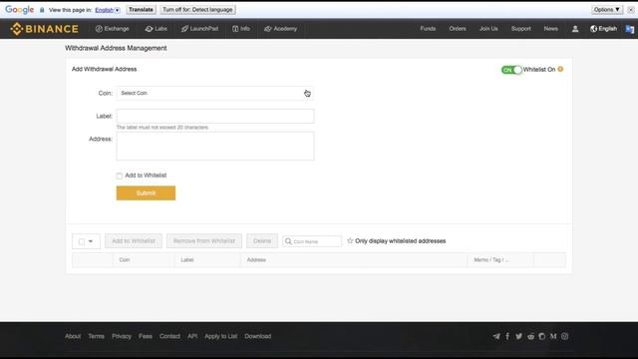The width and height of the screenshot is (638, 359).
Task: Click the Google logo in translate bar
Action: [20, 10]
